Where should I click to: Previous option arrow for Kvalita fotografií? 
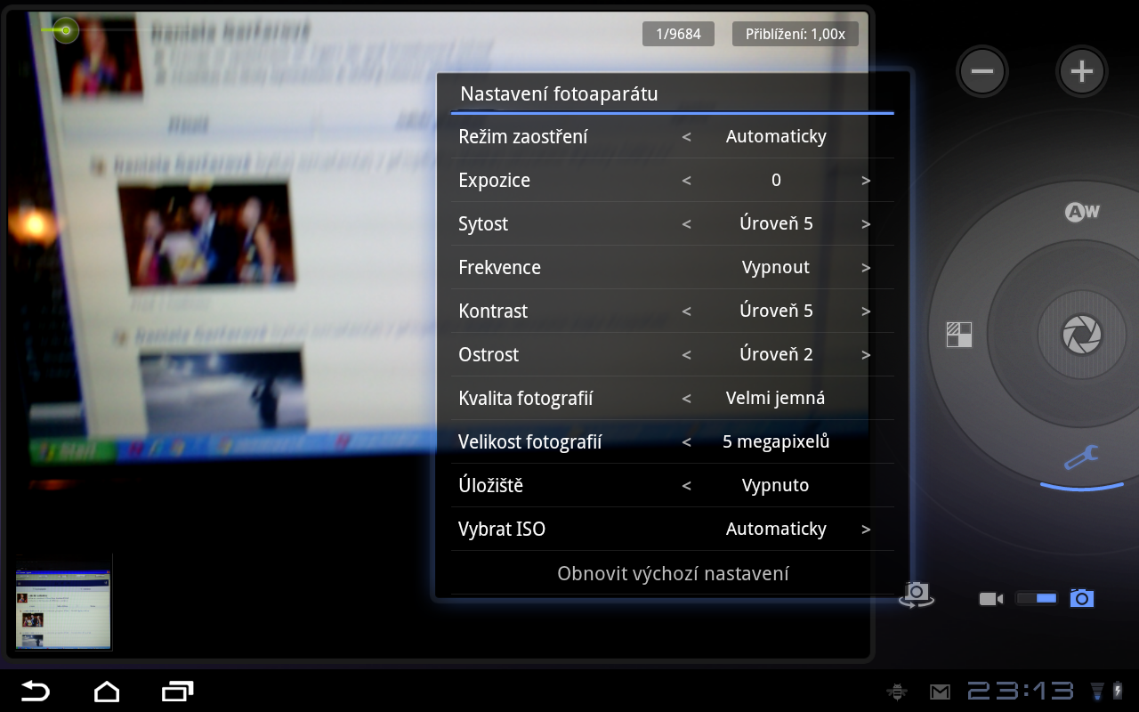(x=686, y=399)
